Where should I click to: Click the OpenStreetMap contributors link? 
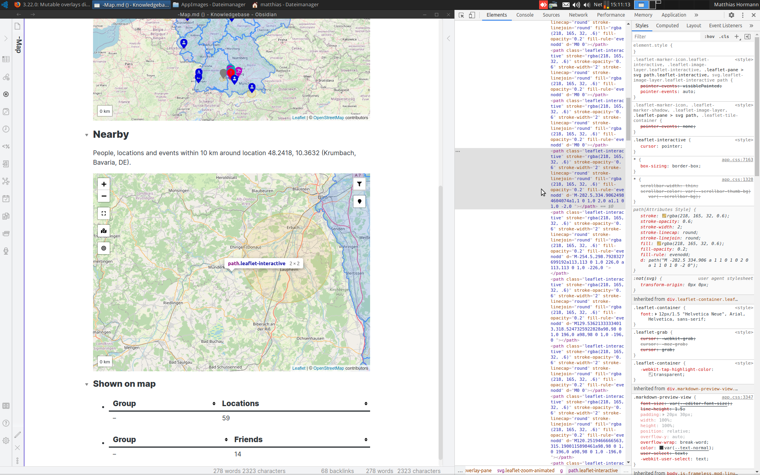tap(329, 368)
